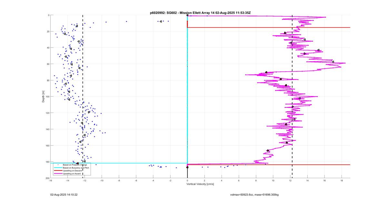Viewport: 387px width, 200px height.
Task: Click the x-axis tick label '-2'
Action: click(170, 180)
